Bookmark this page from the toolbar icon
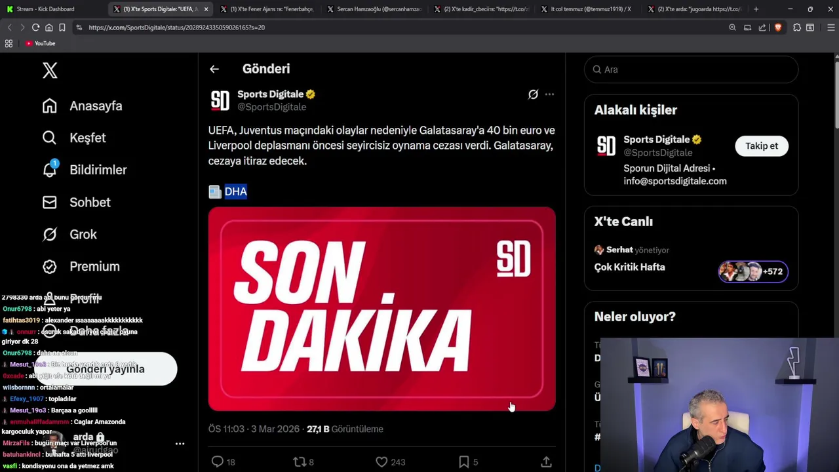This screenshot has width=839, height=472. (x=62, y=28)
